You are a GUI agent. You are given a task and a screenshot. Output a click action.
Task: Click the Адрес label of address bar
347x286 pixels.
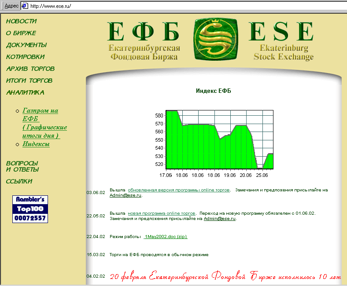coord(11,6)
